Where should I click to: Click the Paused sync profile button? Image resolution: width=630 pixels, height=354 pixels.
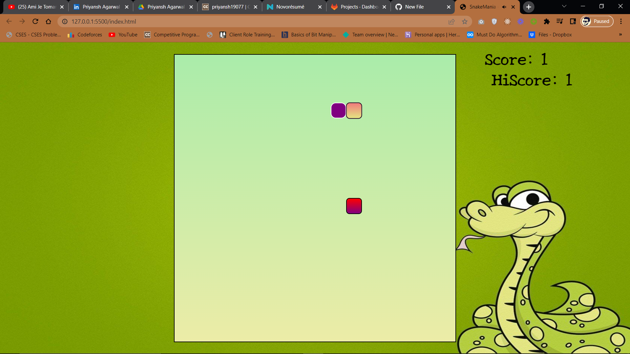click(x=597, y=21)
